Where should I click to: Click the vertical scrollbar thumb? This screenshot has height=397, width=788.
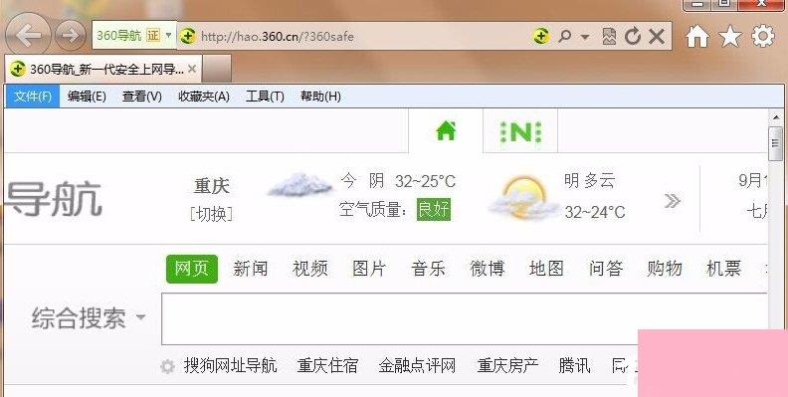(776, 143)
